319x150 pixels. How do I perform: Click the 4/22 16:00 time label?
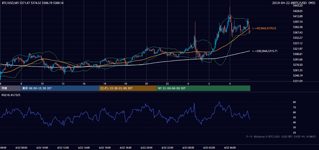tap(105, 148)
